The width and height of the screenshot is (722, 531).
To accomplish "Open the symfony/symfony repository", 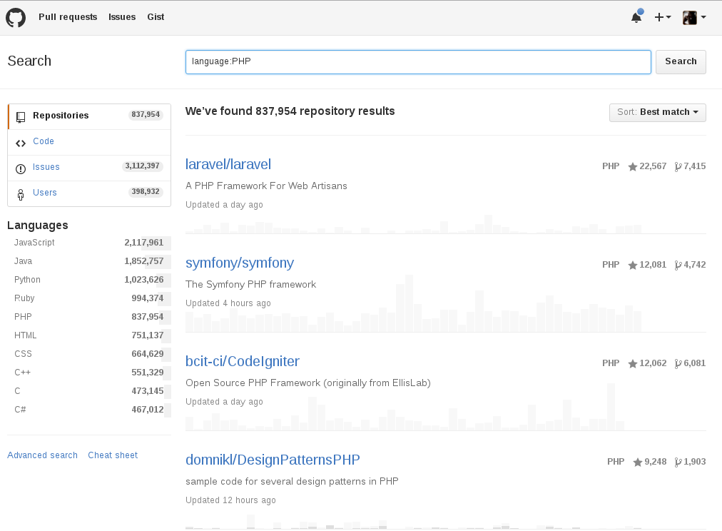I will [240, 263].
